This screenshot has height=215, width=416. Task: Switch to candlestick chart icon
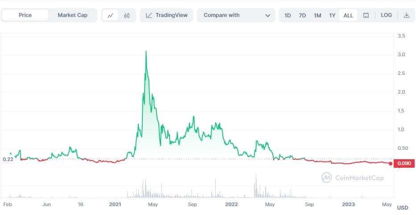click(x=127, y=15)
